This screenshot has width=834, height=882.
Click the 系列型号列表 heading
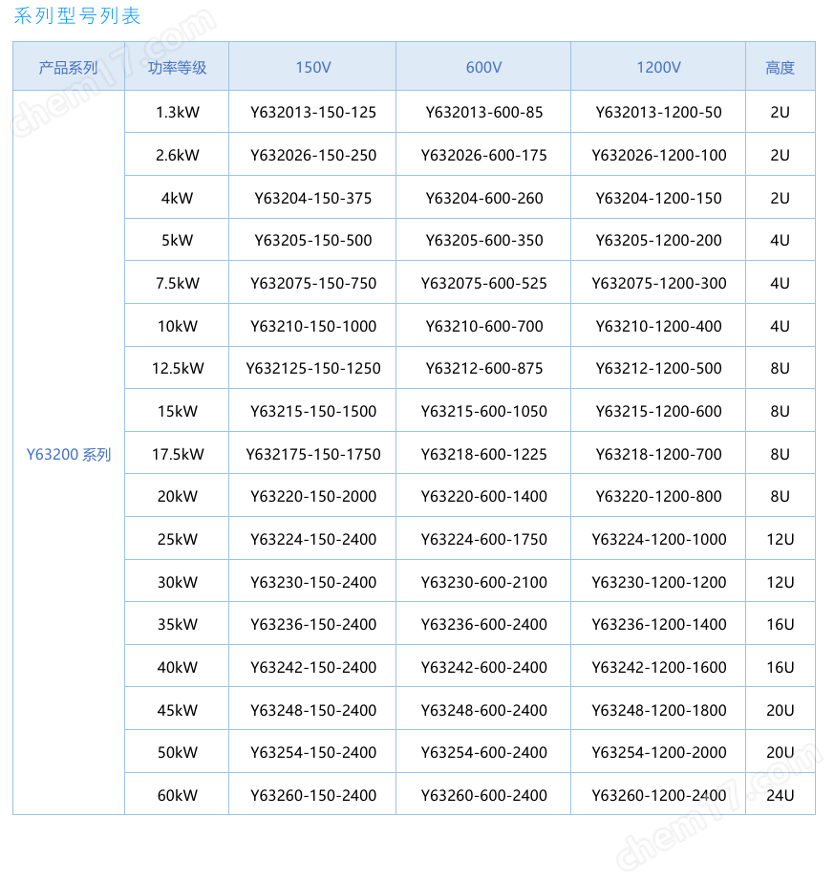(x=77, y=15)
